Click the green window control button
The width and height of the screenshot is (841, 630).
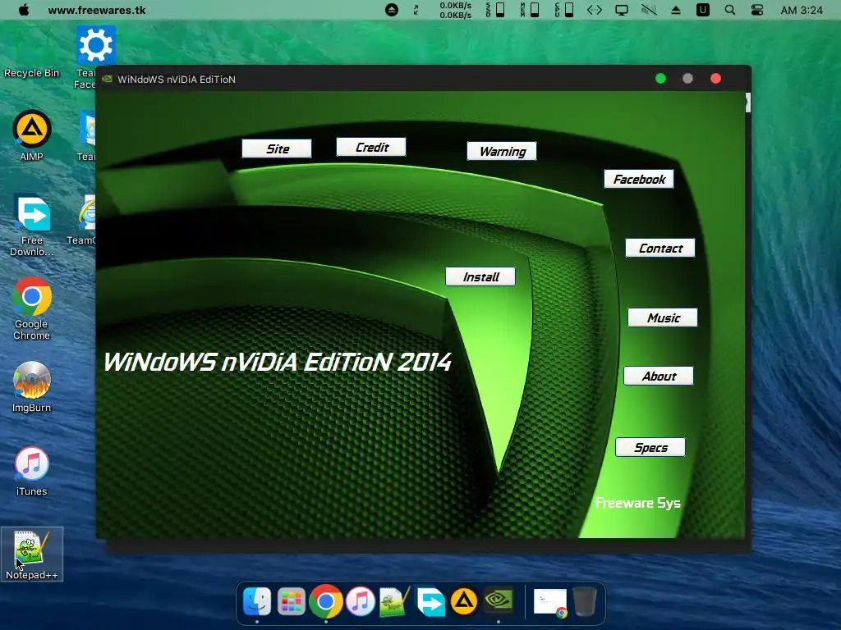(661, 79)
